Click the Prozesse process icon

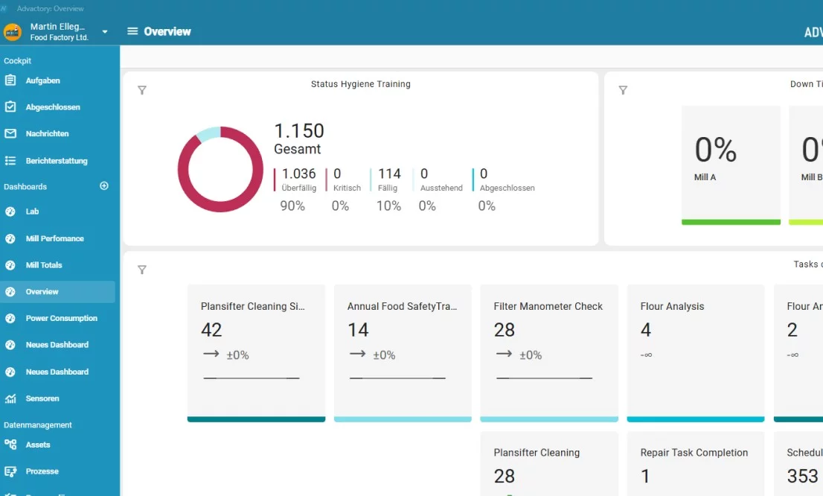(x=10, y=471)
